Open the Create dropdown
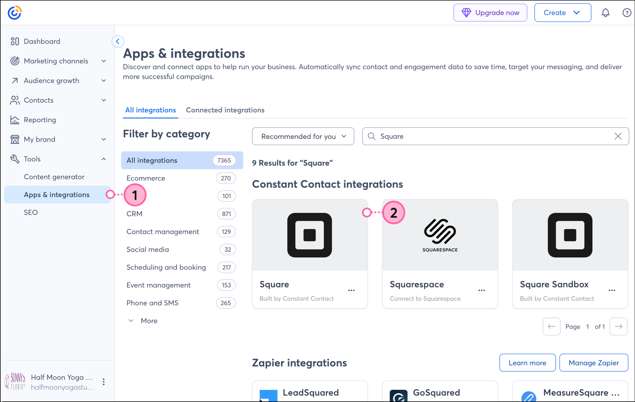Viewport: 635px width, 402px height. [x=563, y=13]
